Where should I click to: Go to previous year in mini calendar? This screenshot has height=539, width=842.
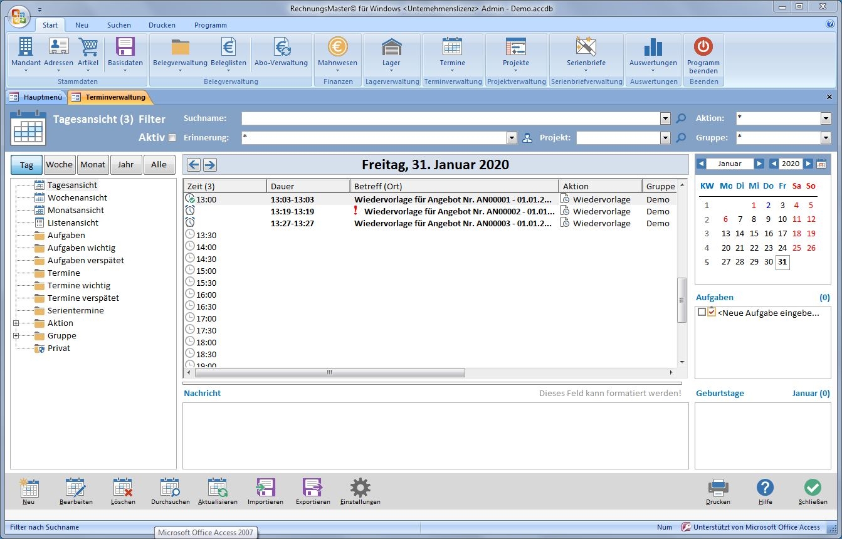774,164
